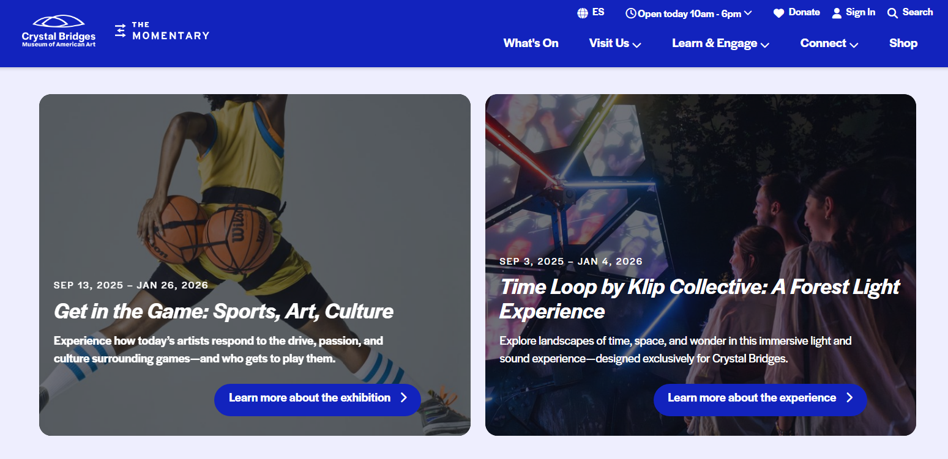Open Get in the Game exhibition title
This screenshot has height=459, width=948.
coord(223,311)
